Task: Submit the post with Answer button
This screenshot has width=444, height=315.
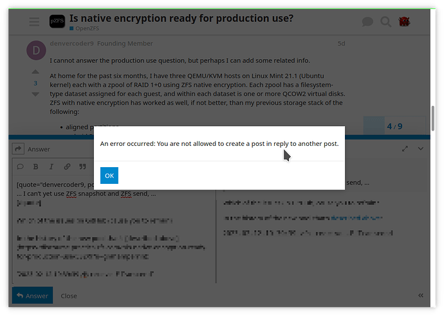Action: point(32,296)
